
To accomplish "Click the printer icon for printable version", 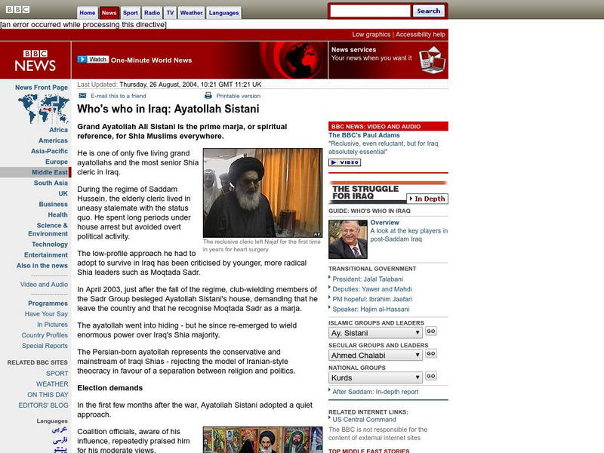I will [x=208, y=96].
